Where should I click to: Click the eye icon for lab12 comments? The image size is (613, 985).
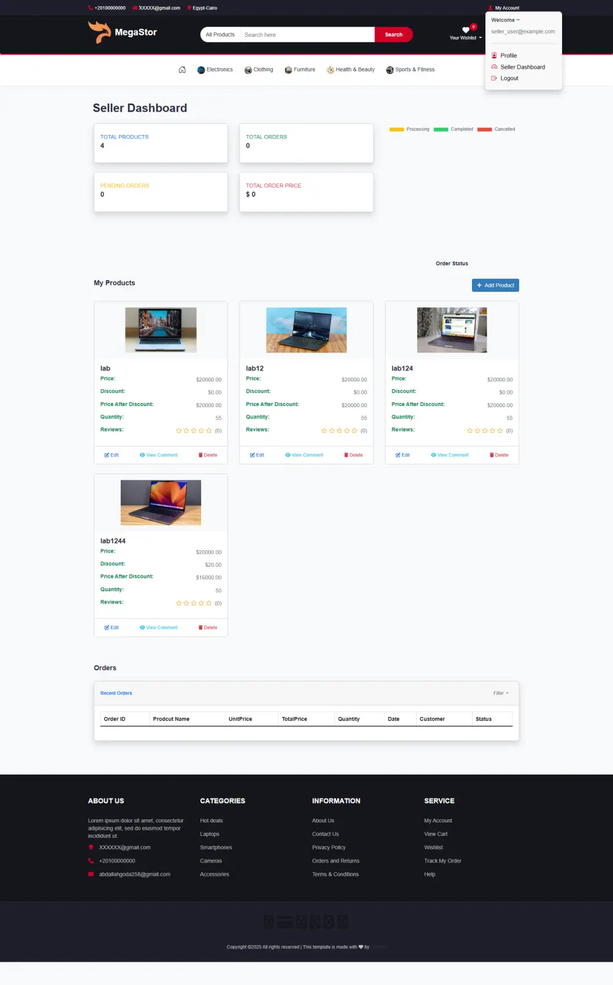(287, 455)
